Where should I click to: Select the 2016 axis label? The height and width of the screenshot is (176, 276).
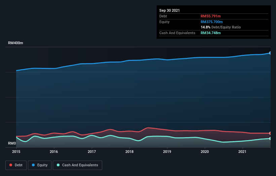tap(54, 152)
